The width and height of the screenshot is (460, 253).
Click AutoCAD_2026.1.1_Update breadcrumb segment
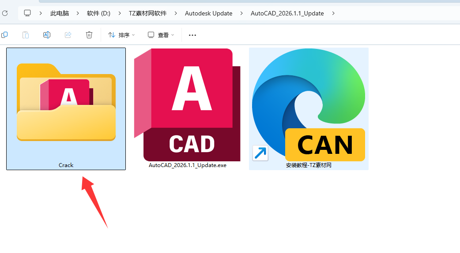pyautogui.click(x=287, y=13)
